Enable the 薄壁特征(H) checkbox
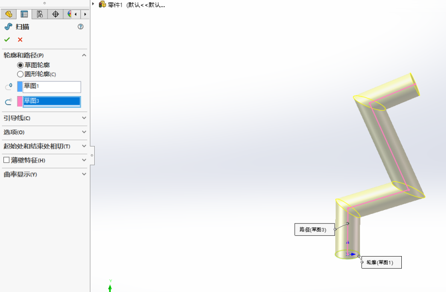The height and width of the screenshot is (292, 446). (x=6, y=160)
